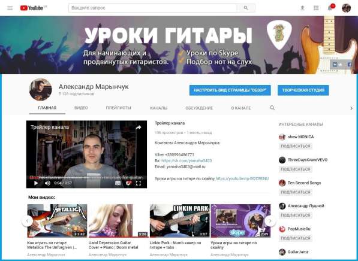Click the trailer progress bar
This screenshot has width=358, height=261.
pyautogui.click(x=86, y=178)
